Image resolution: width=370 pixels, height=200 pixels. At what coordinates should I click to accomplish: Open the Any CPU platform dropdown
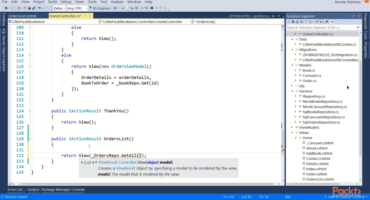[77, 8]
